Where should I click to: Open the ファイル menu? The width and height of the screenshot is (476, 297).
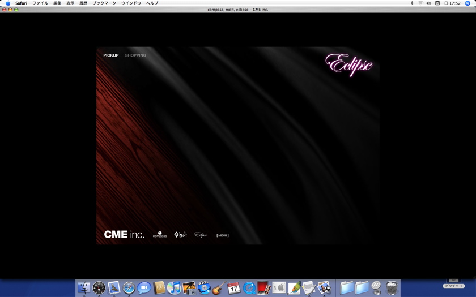coord(40,3)
